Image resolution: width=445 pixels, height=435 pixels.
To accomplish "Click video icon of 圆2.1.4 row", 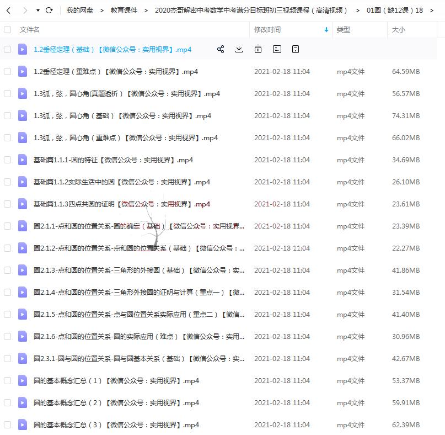I will [x=23, y=293].
